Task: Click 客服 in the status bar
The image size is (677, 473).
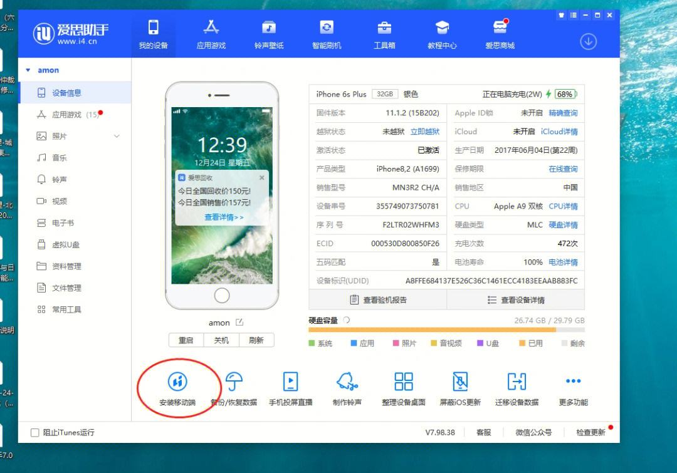Action: pos(483,432)
